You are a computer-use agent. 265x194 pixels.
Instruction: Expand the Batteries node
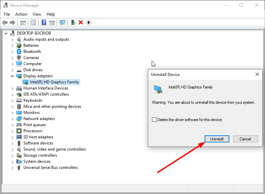click(x=12, y=46)
